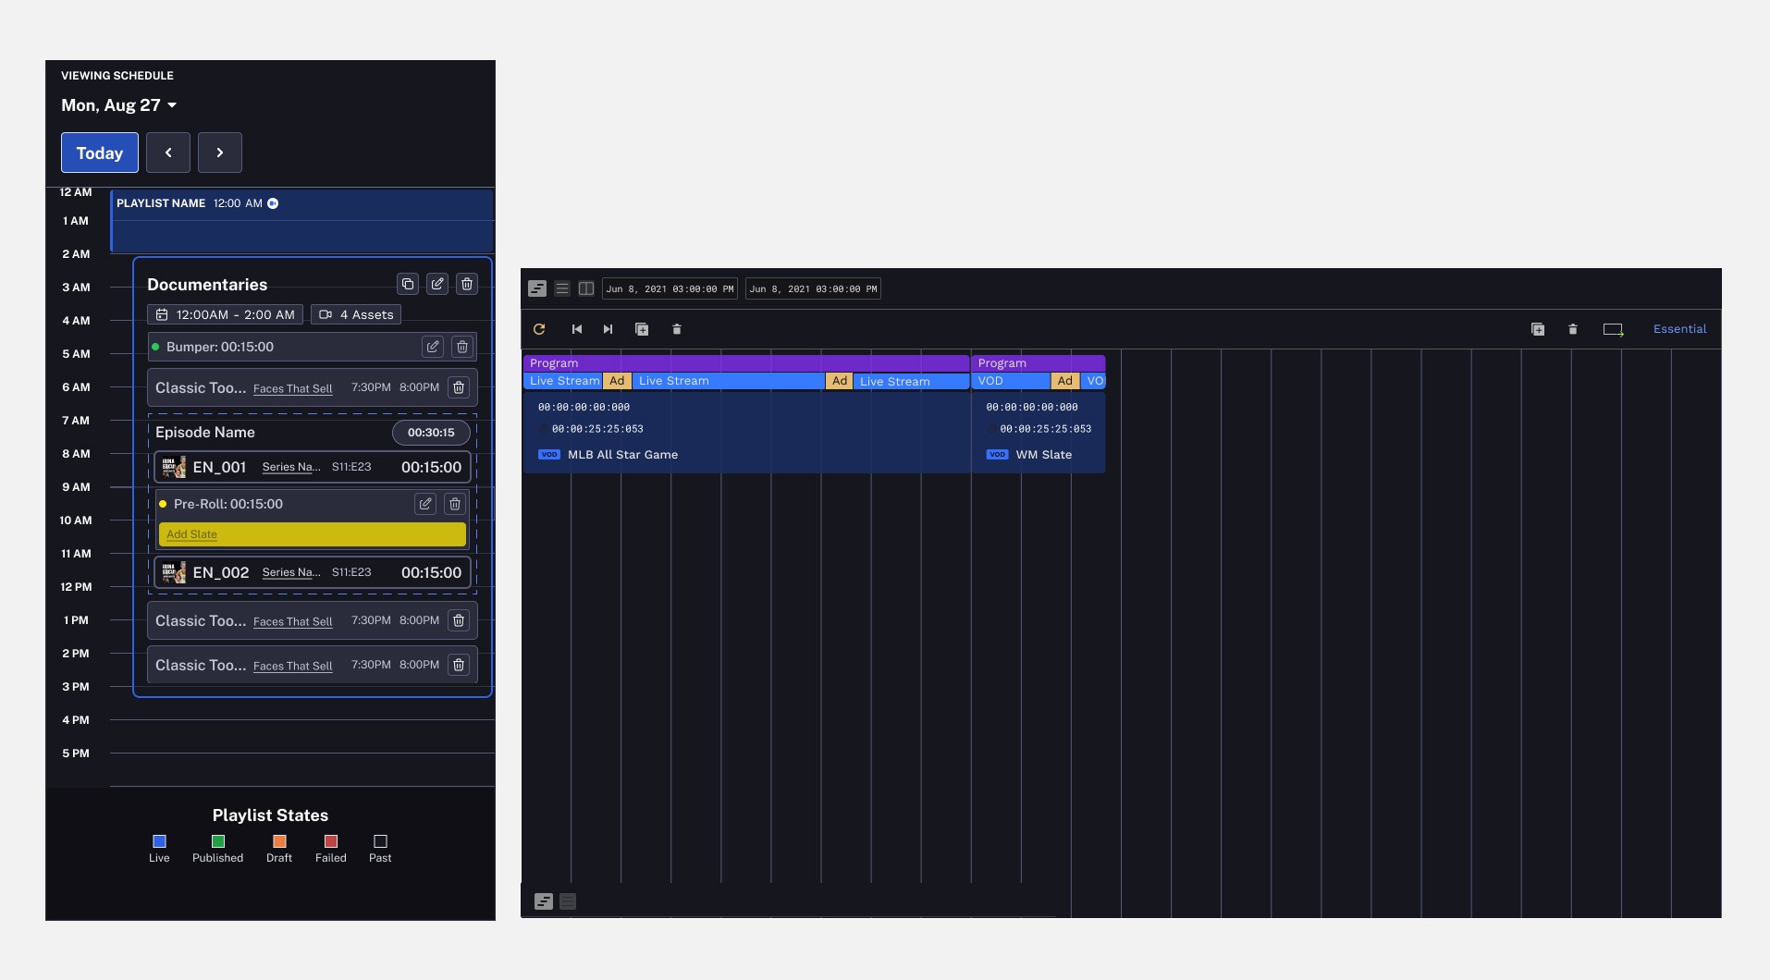Click the Published state green swatch
Image resolution: width=1770 pixels, height=980 pixels.
click(218, 841)
